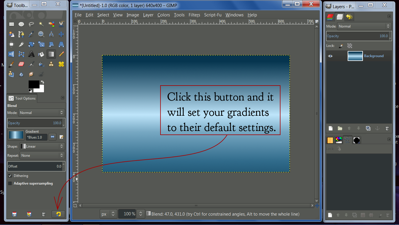
Task: Select the Flip tool
Action: (x=11, y=54)
